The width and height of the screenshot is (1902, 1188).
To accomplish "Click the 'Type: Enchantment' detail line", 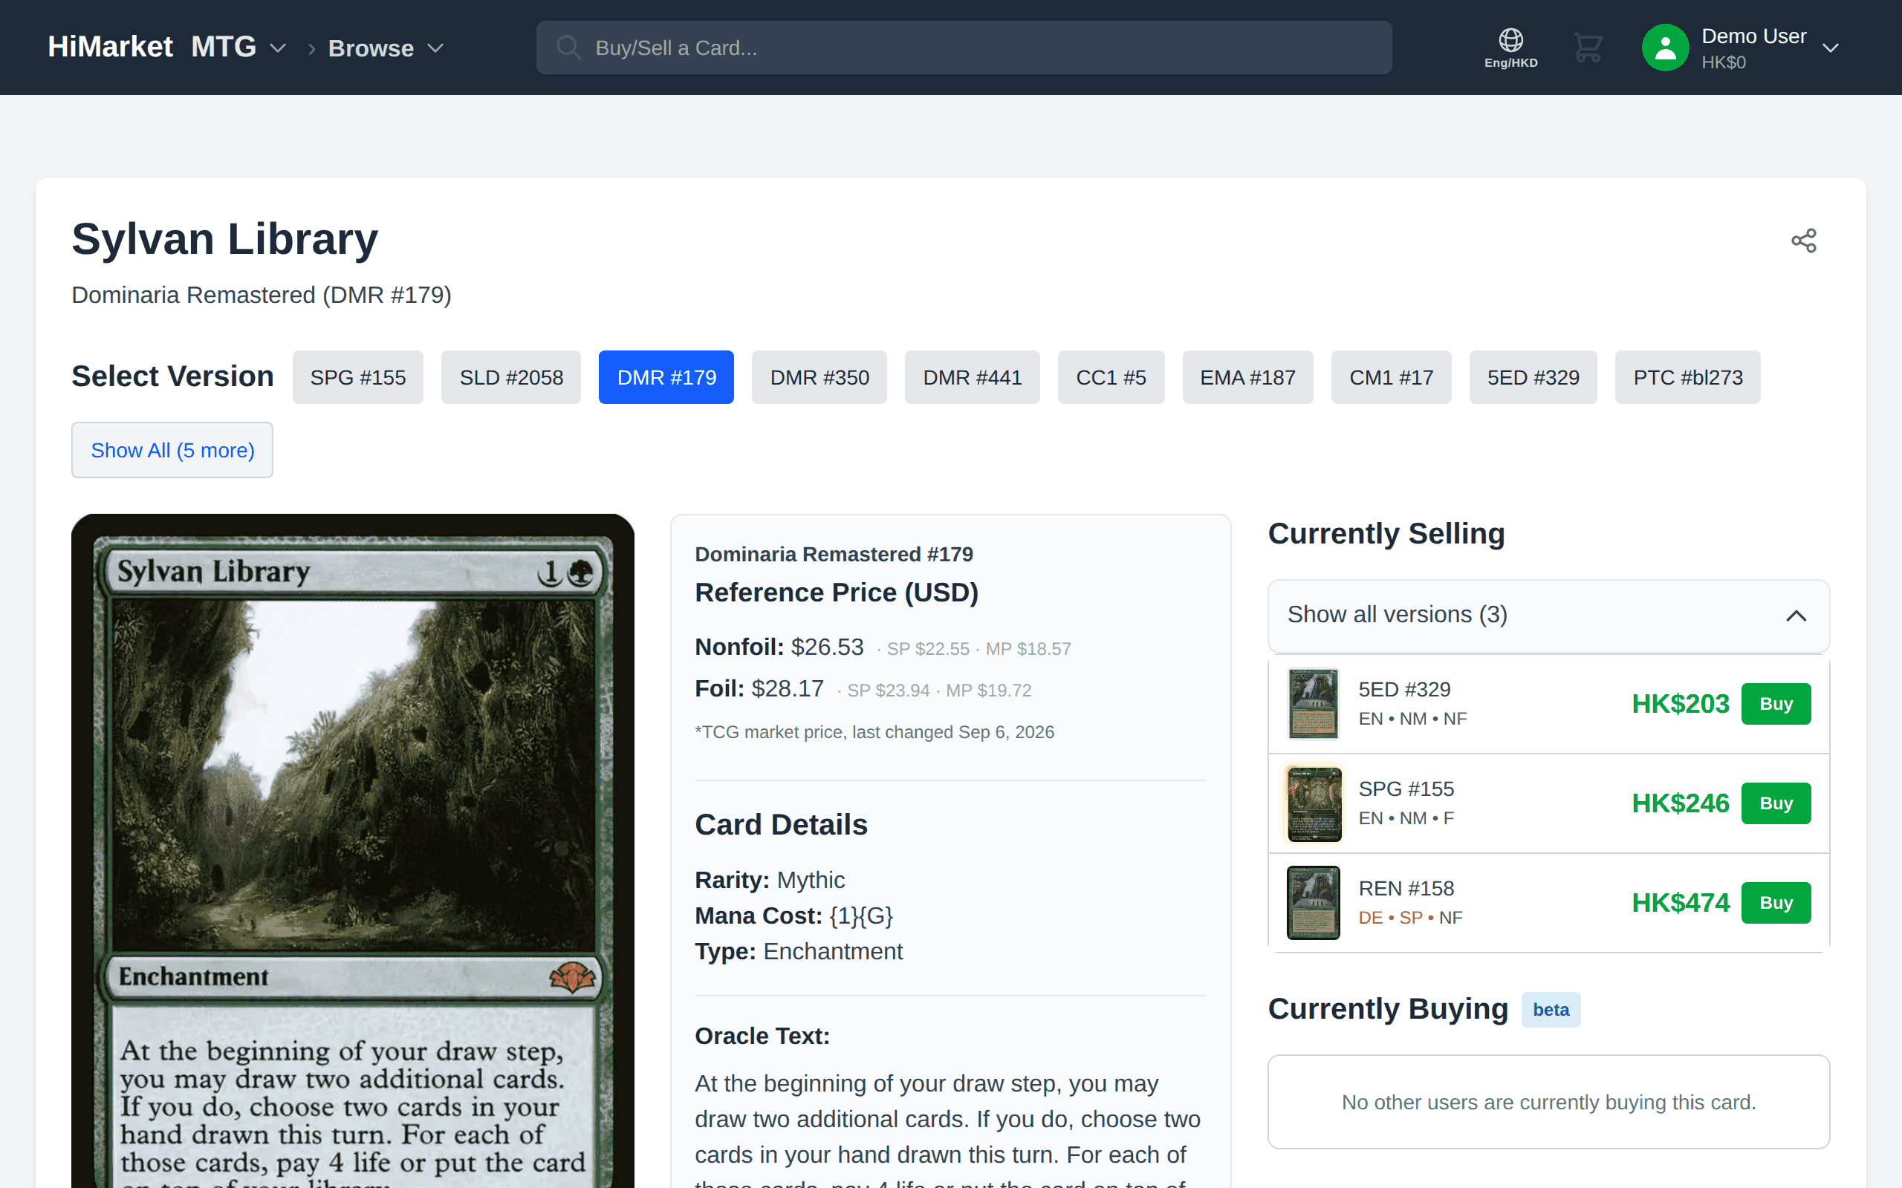I will click(799, 951).
